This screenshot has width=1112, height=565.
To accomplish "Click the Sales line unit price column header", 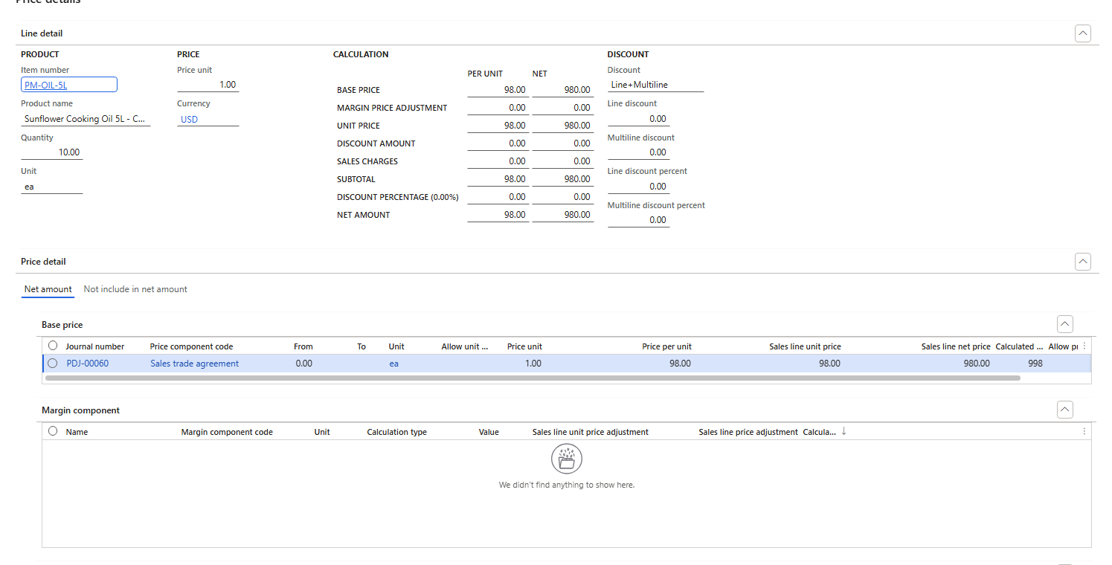I will tap(805, 346).
